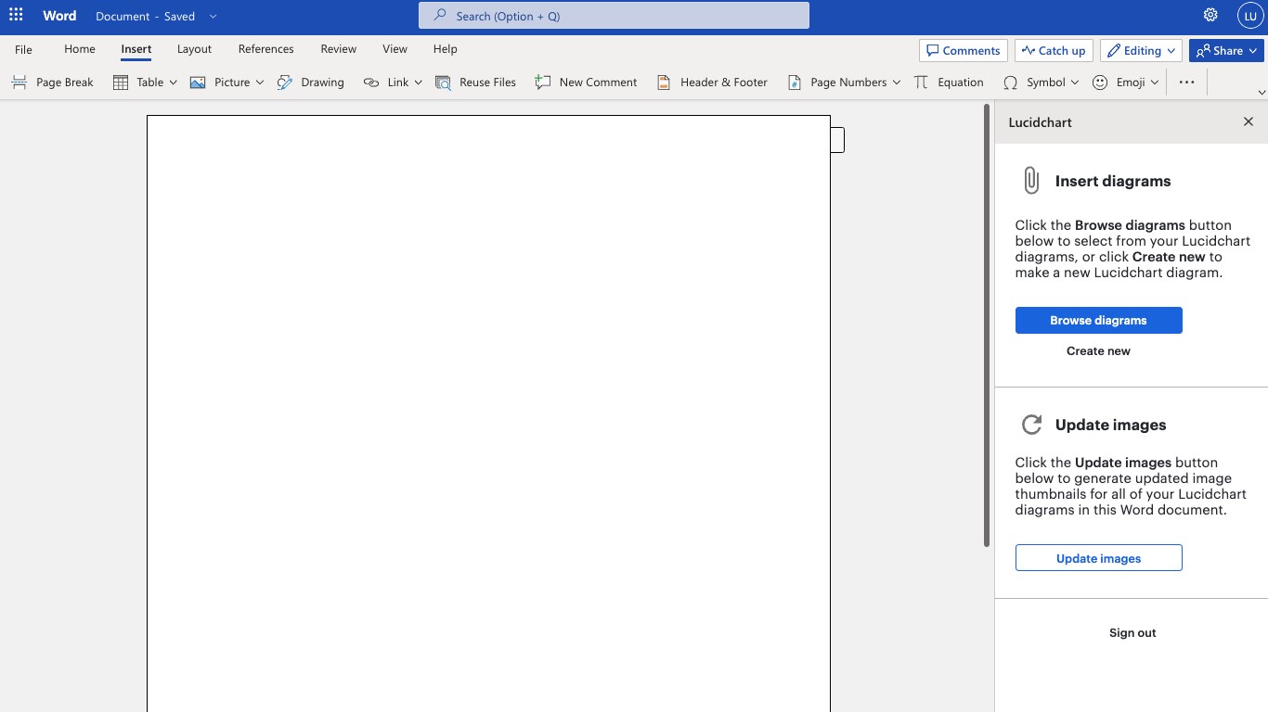
Task: Switch to the View tab
Action: pyautogui.click(x=395, y=49)
